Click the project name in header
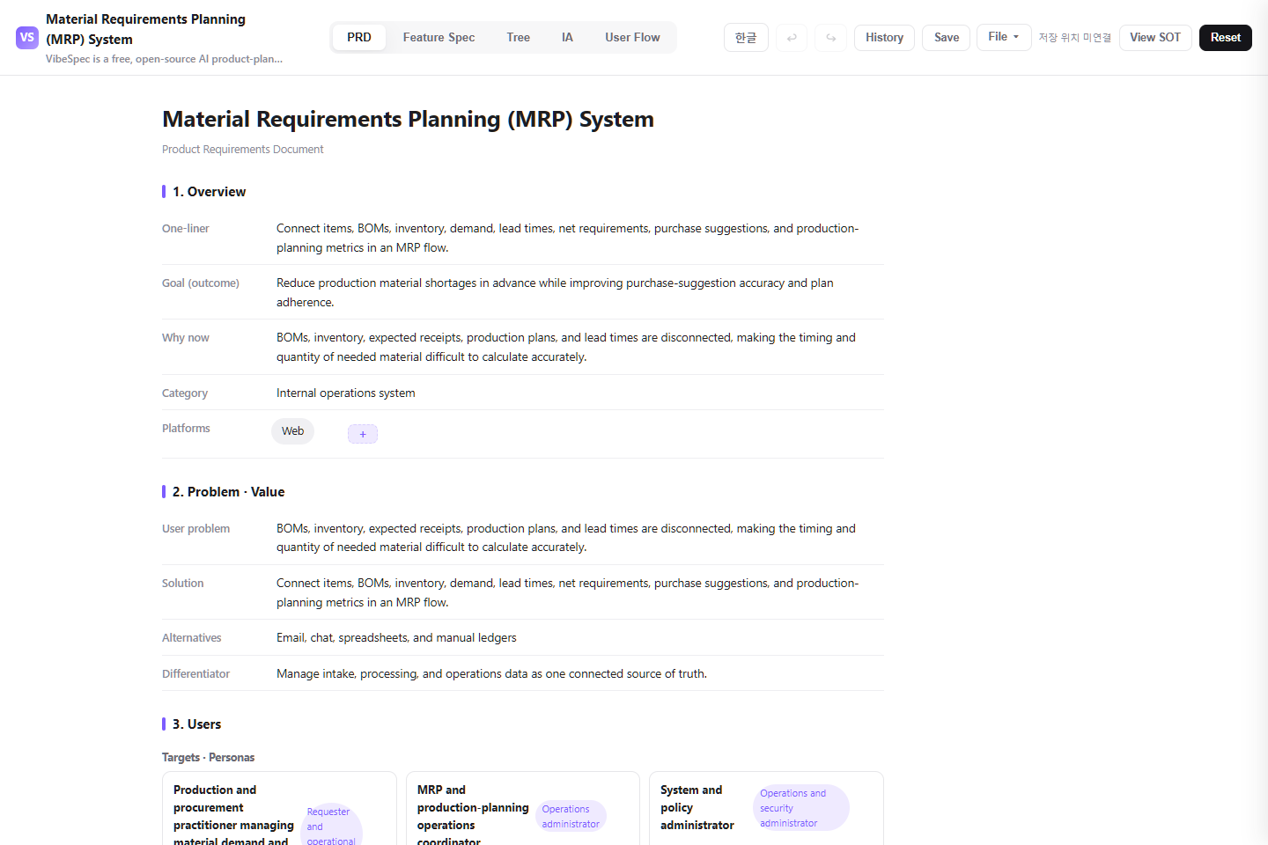This screenshot has height=845, width=1268. 145,29
